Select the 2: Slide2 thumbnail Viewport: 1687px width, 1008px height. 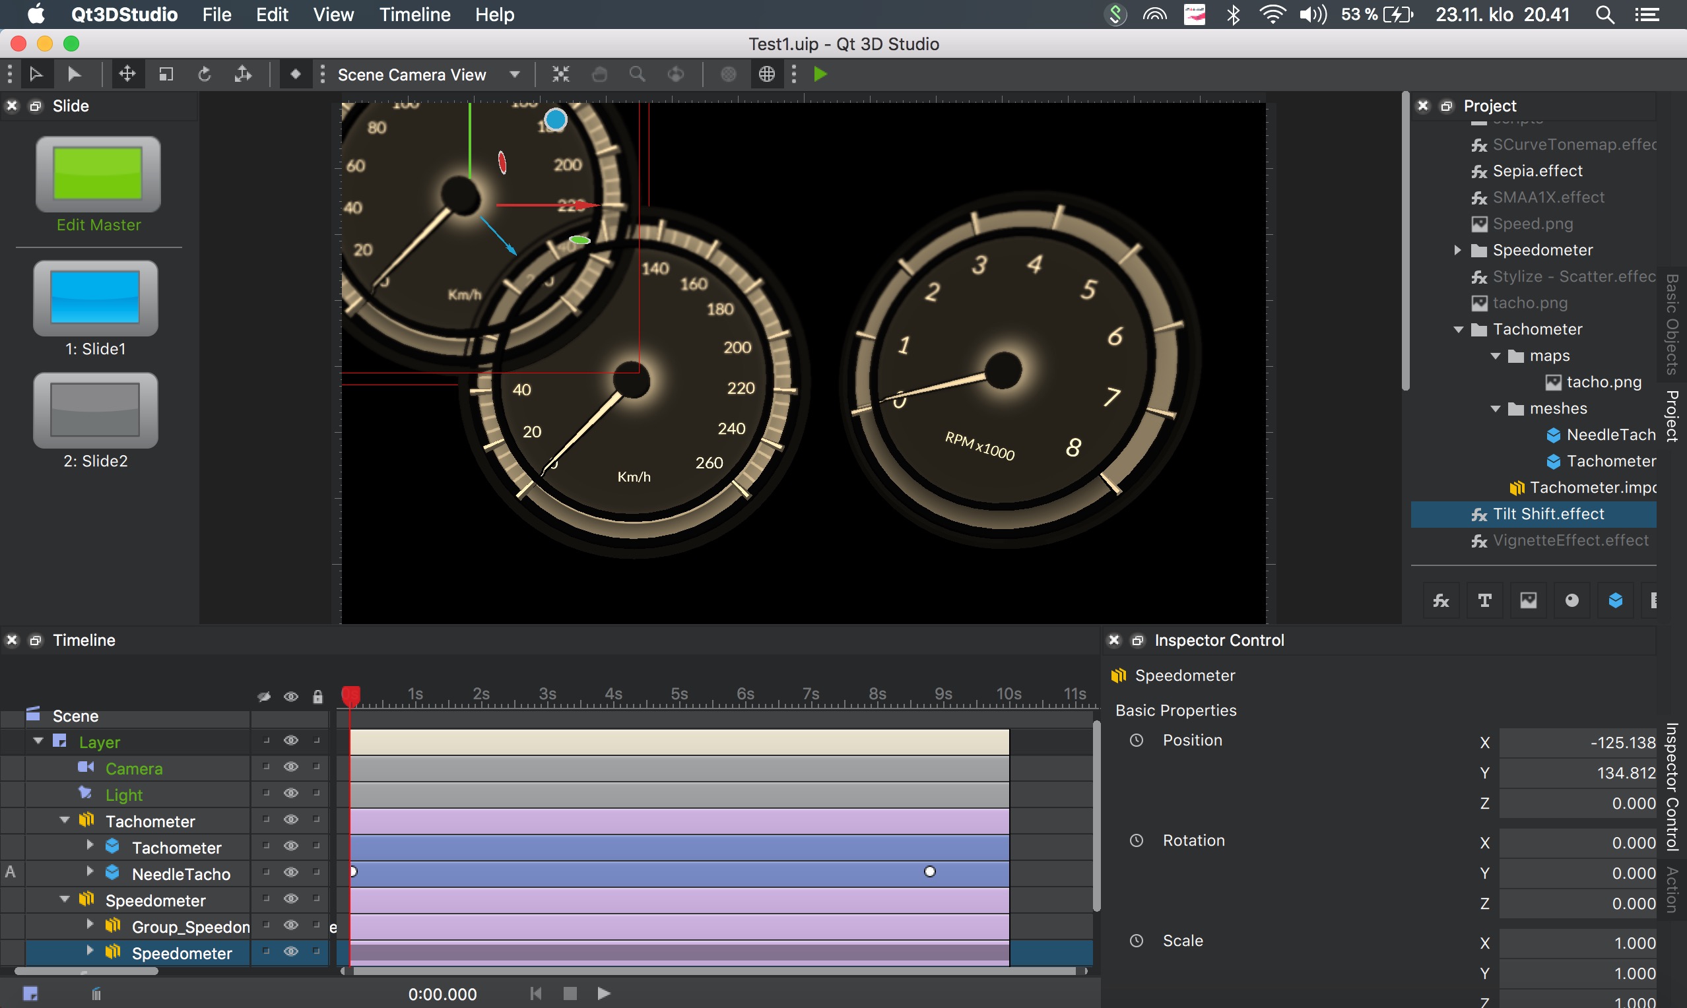pyautogui.click(x=96, y=410)
